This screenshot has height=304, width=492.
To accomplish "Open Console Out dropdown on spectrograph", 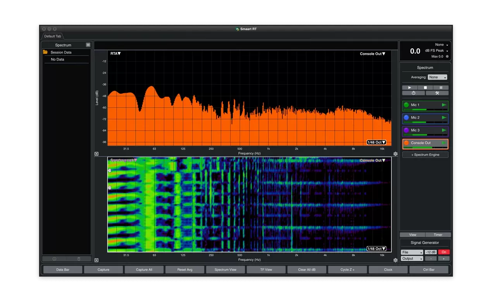I will 372,160.
